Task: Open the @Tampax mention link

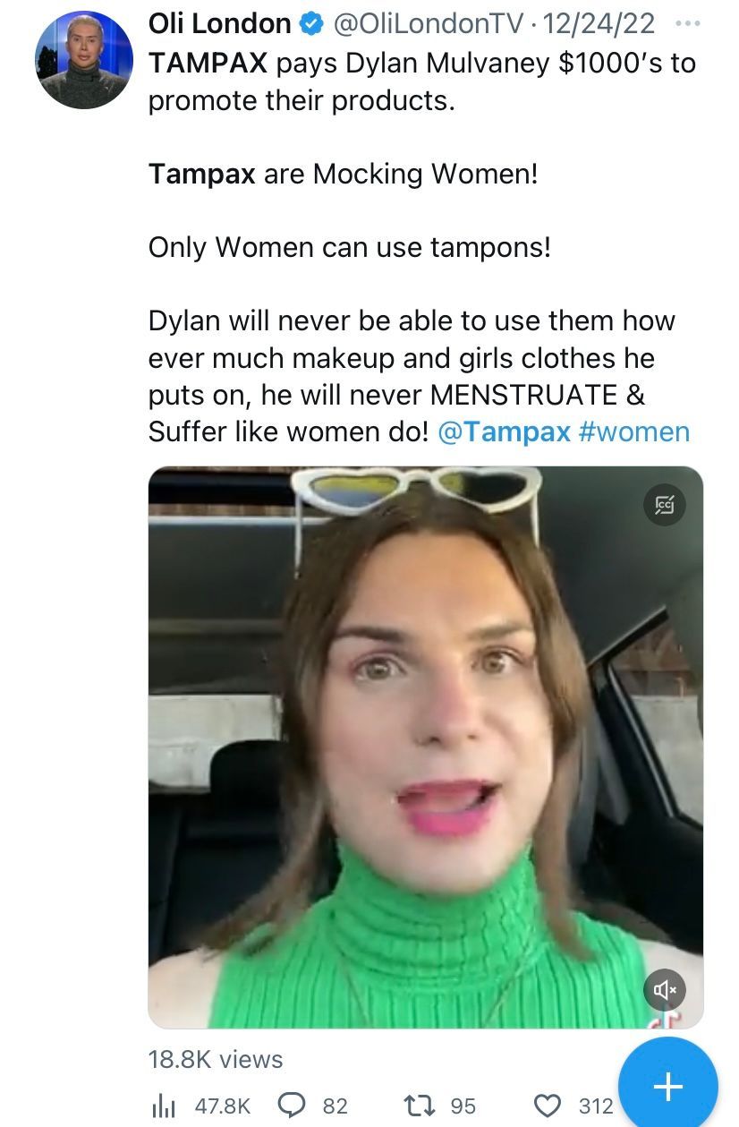Action: (x=505, y=431)
